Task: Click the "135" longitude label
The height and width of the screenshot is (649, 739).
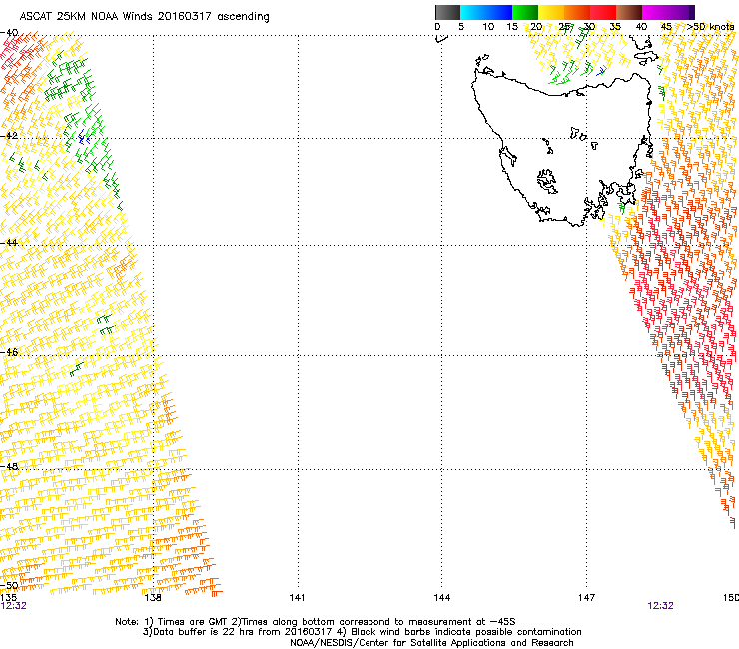Action: pos(8,597)
